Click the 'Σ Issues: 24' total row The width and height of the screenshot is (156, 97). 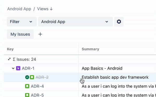click(24, 59)
